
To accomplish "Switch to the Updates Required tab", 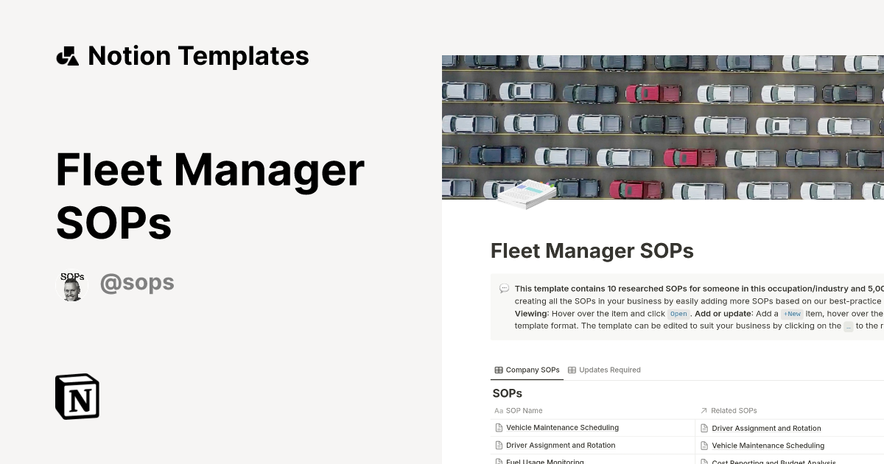I will (610, 370).
